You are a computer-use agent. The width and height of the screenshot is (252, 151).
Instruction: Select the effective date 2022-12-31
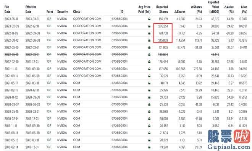point(32,26)
